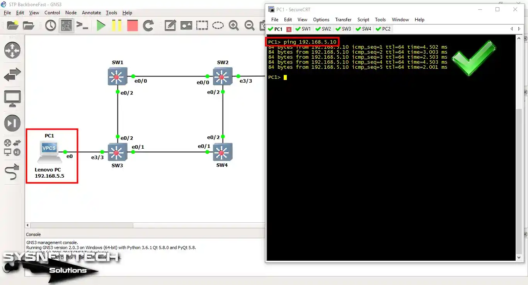528x285 pixels.
Task: Suspend all nodes with yellow pause
Action: [x=117, y=26]
